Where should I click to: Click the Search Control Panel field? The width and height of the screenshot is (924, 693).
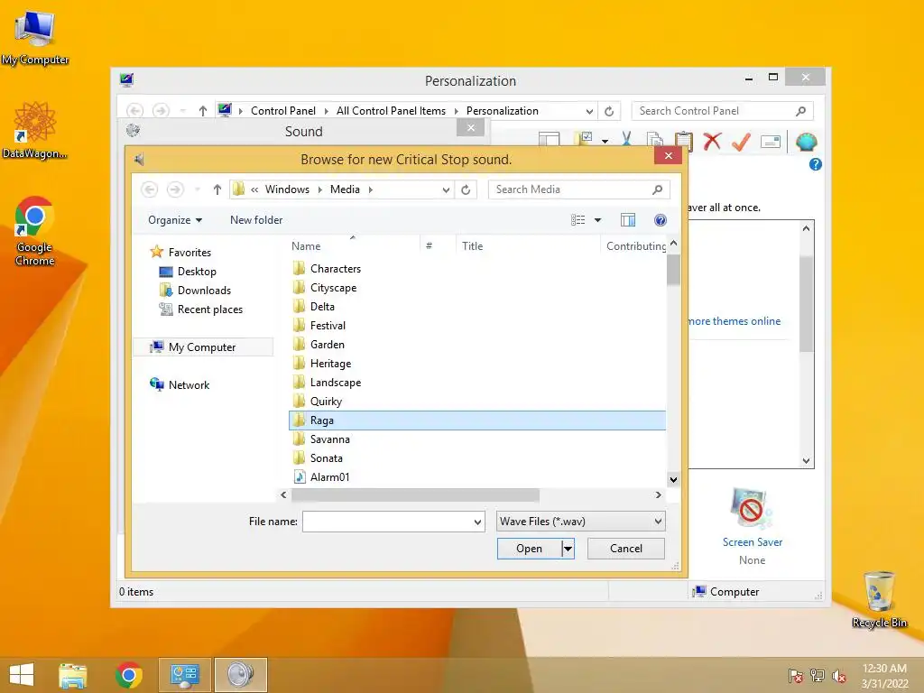(x=722, y=111)
